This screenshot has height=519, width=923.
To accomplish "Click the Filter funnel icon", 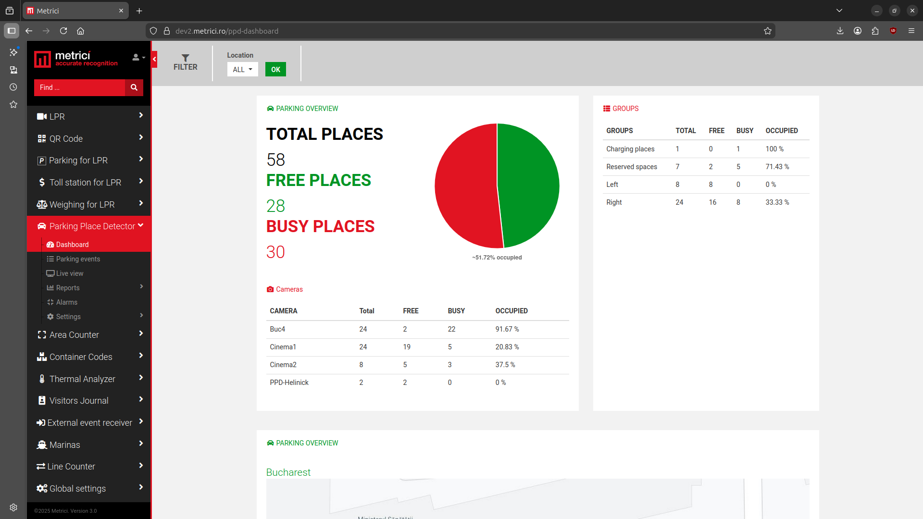I will 186,57.
